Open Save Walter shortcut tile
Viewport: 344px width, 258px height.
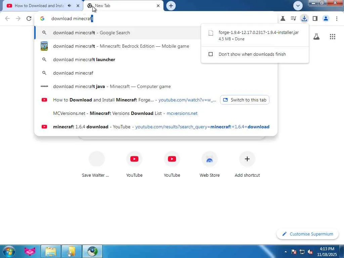click(x=96, y=164)
